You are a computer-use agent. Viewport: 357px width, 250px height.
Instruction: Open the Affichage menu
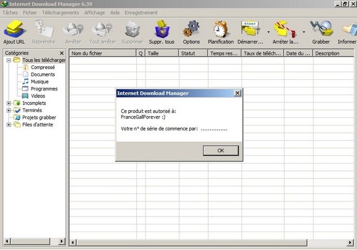click(95, 12)
